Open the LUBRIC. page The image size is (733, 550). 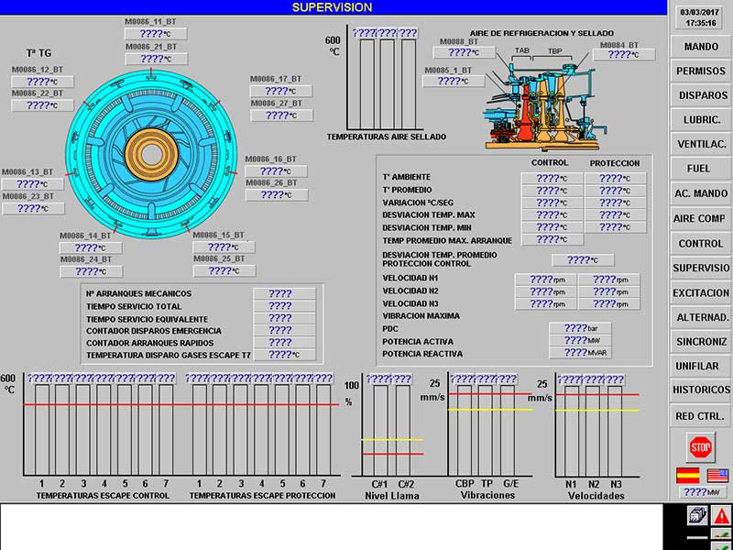coord(700,120)
